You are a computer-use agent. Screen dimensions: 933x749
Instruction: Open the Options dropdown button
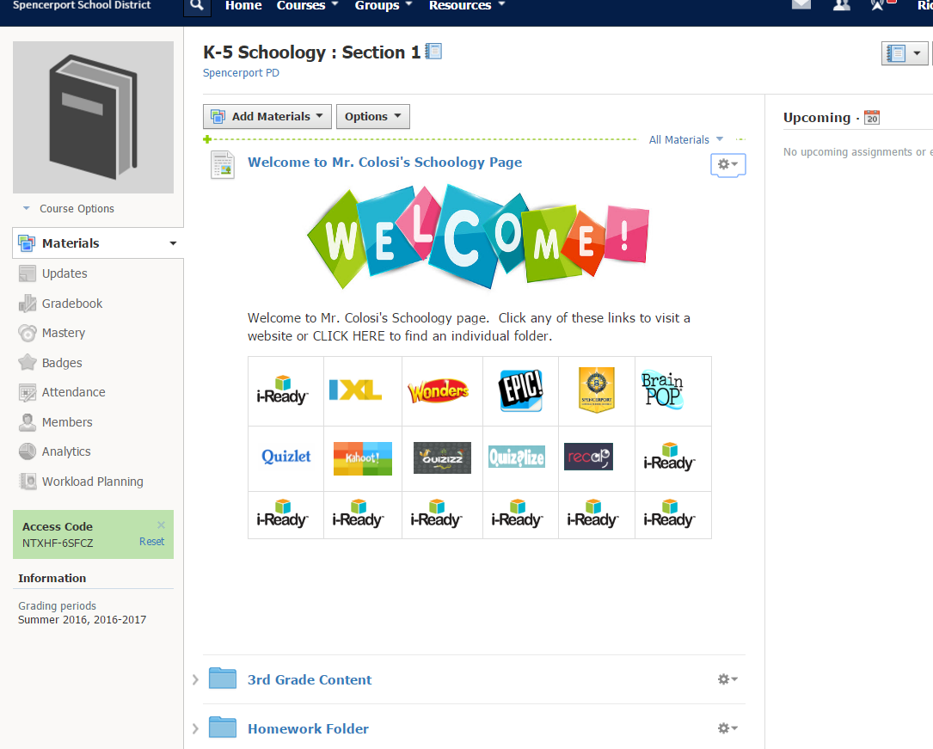click(x=373, y=117)
